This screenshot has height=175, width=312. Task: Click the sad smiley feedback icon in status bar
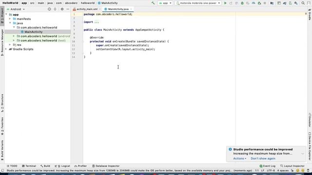click(x=303, y=171)
